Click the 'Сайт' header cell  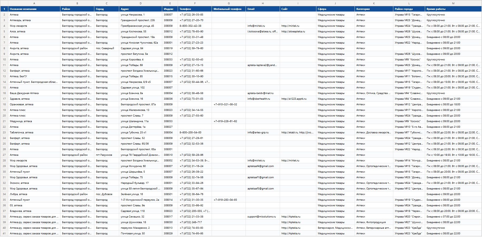point(298,9)
